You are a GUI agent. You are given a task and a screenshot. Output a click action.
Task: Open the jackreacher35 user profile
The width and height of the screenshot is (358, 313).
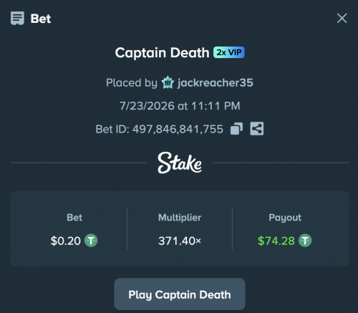click(215, 83)
